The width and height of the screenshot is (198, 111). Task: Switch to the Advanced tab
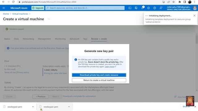tap(74, 39)
